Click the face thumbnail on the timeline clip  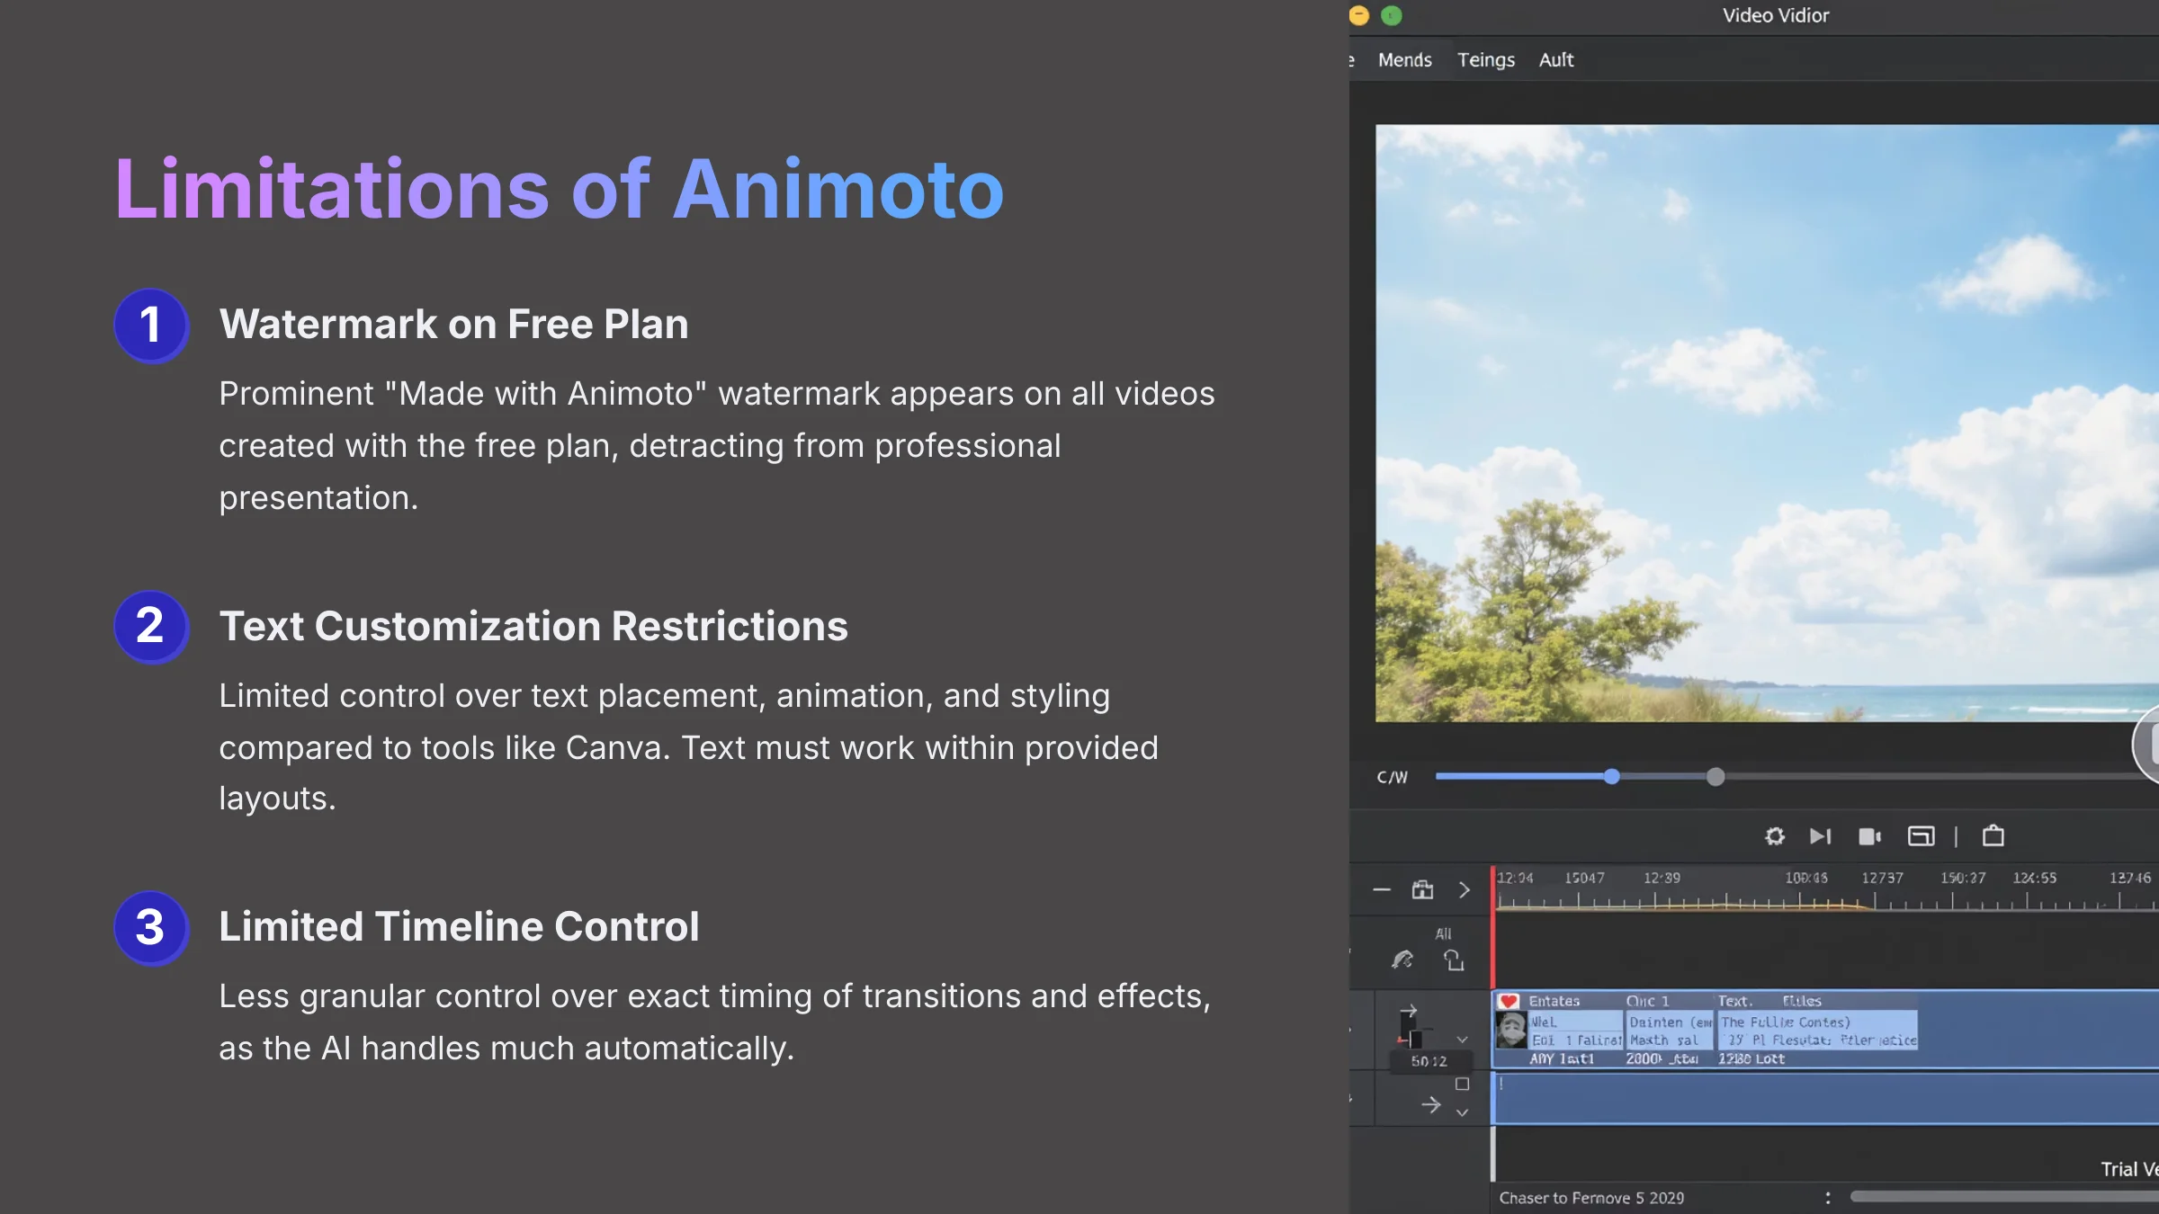[1511, 1030]
